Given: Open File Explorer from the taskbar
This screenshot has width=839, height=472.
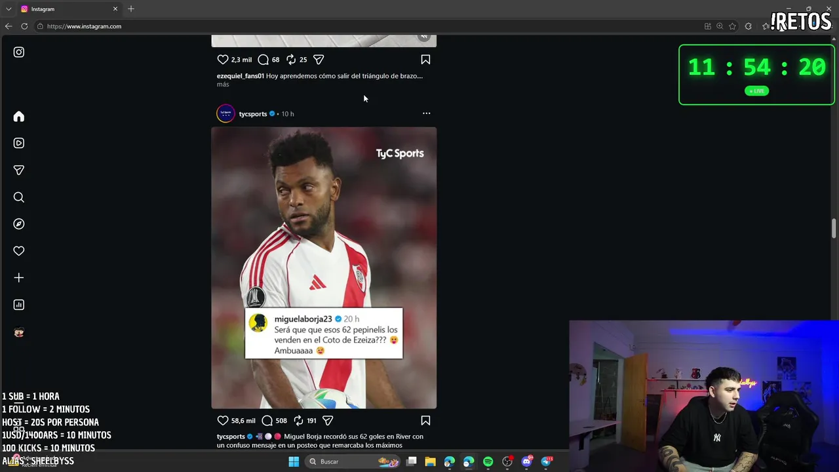Looking at the screenshot, I should coord(430,462).
